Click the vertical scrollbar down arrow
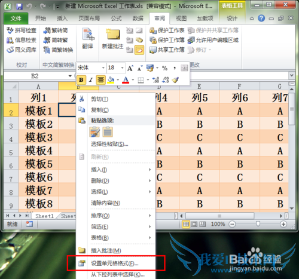This screenshot has height=279, width=299. coord(292,209)
